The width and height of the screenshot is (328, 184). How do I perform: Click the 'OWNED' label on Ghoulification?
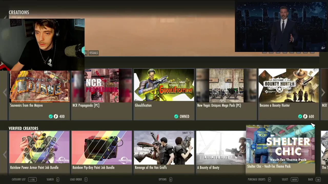click(184, 116)
